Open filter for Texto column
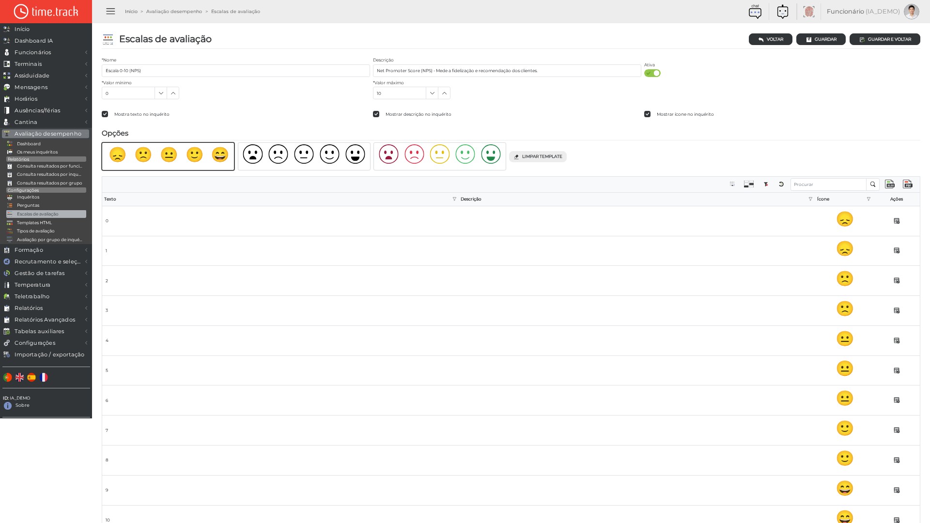This screenshot has height=523, width=930. point(454,199)
